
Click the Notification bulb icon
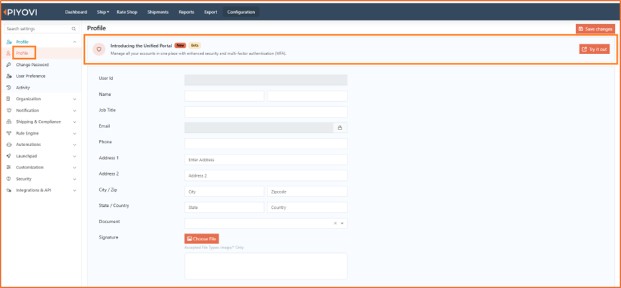click(x=9, y=110)
